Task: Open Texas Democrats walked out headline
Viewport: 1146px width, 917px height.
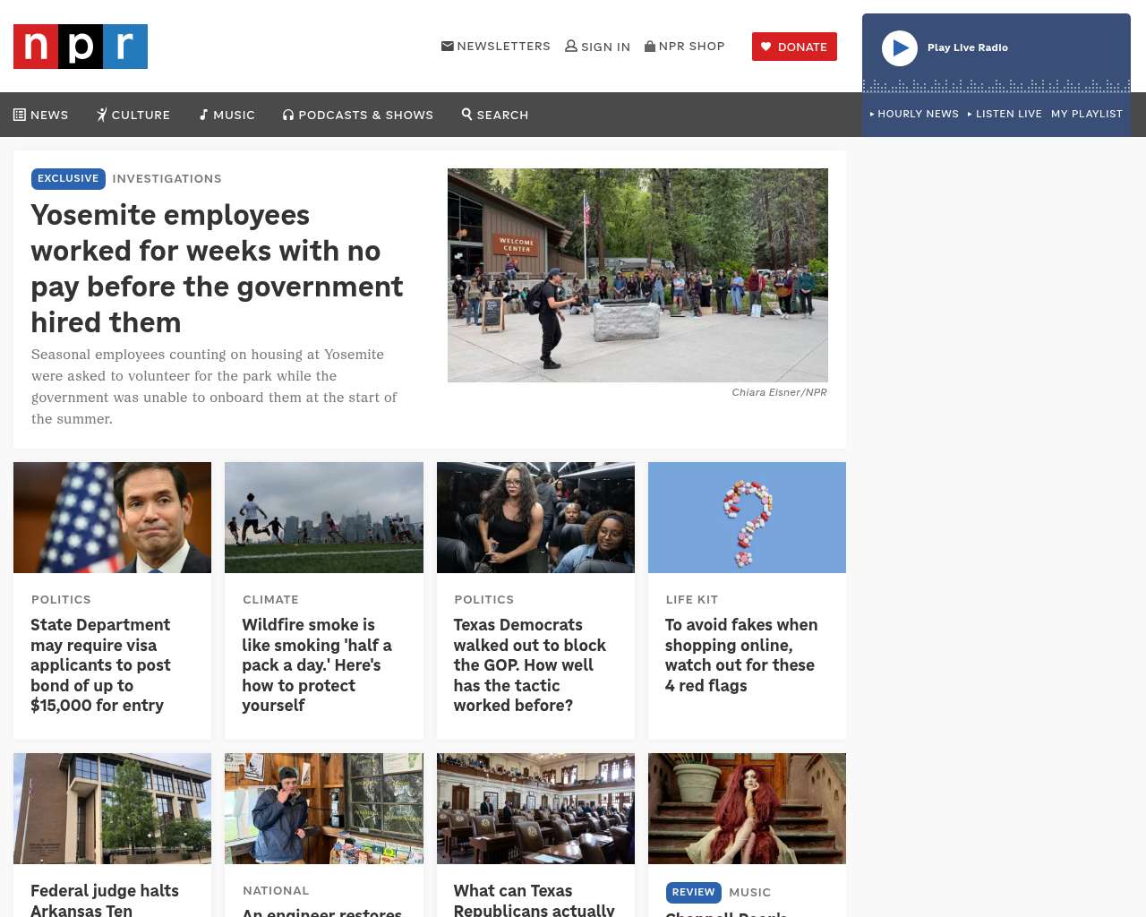Action: 530,665
